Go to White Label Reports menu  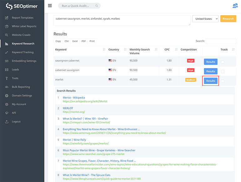24,26
